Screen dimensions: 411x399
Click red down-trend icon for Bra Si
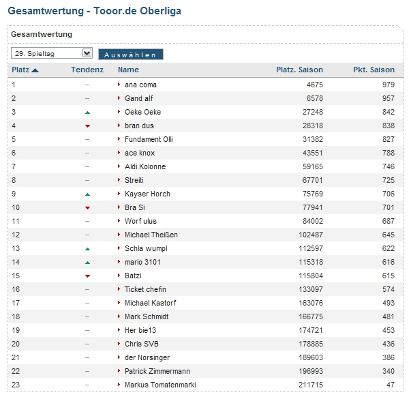pos(87,208)
